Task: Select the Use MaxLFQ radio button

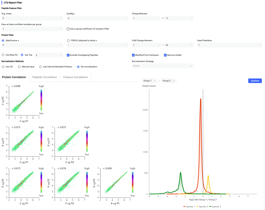Action: [x=3, y=55]
